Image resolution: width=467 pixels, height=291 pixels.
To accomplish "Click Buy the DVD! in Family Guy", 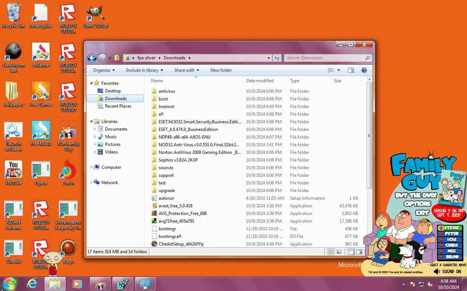I will 416,195.
